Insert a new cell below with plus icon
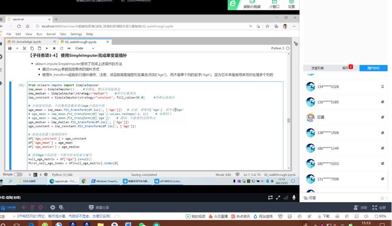The image size is (392, 226). (x=17, y=48)
